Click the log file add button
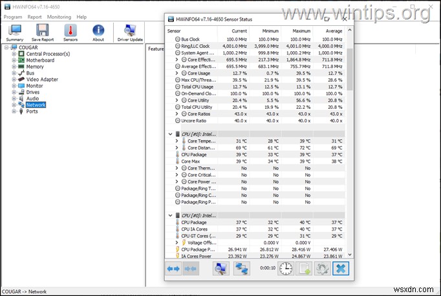441x296 pixels. pyautogui.click(x=304, y=268)
